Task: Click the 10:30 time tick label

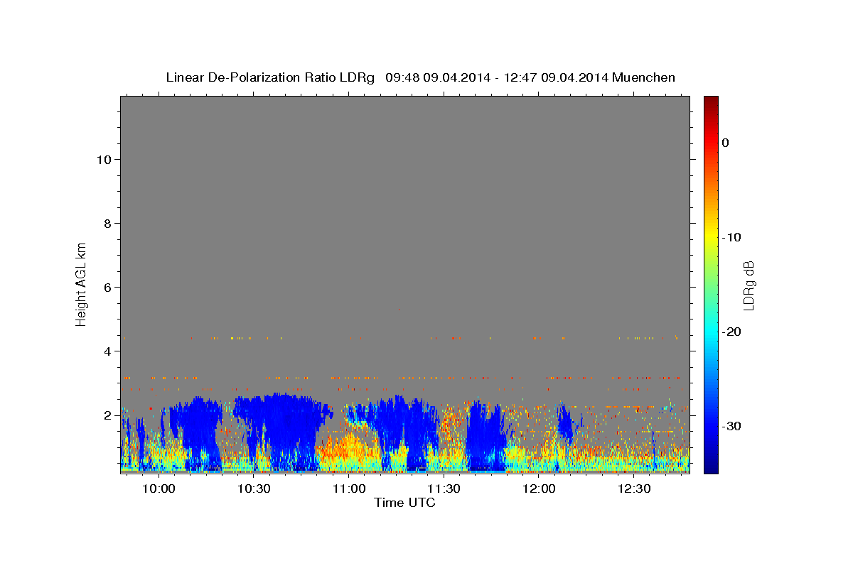Action: 254,489
